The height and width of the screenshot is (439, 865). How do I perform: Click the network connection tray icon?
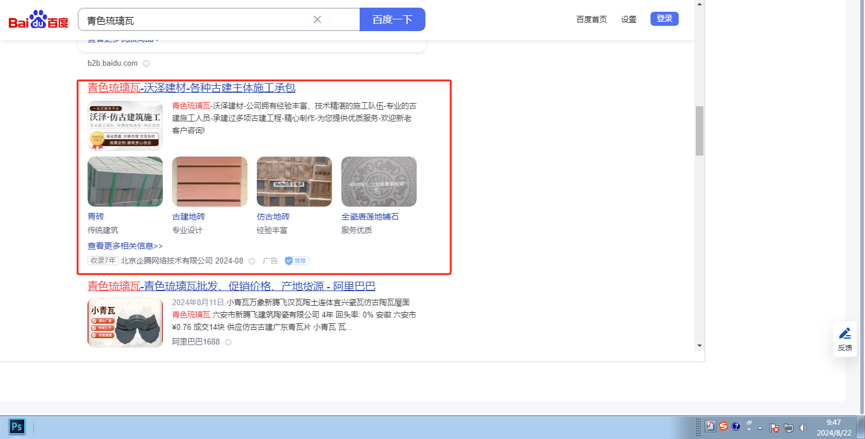click(x=789, y=428)
